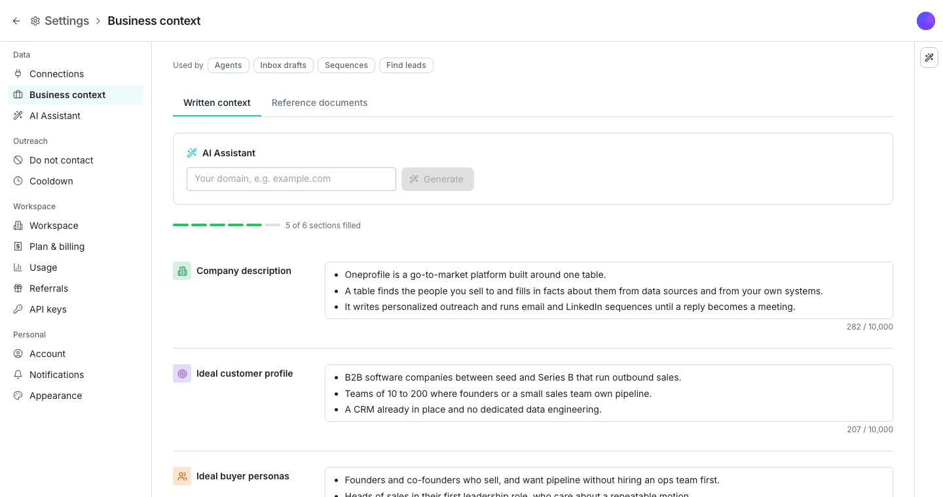Open Notifications settings
The height and width of the screenshot is (497, 943).
click(75, 375)
